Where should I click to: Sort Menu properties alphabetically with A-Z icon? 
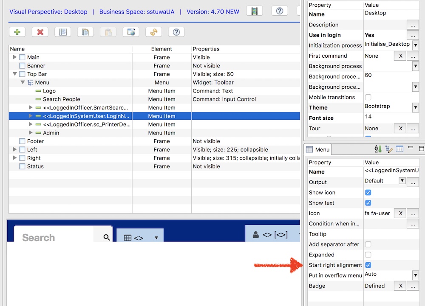click(x=378, y=149)
